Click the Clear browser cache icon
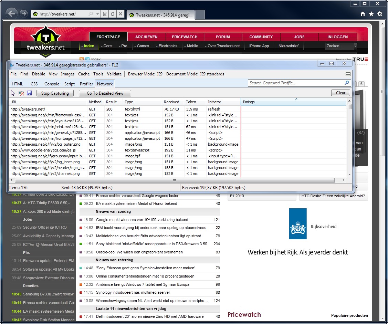This screenshot has width=388, height=324. pos(21,93)
